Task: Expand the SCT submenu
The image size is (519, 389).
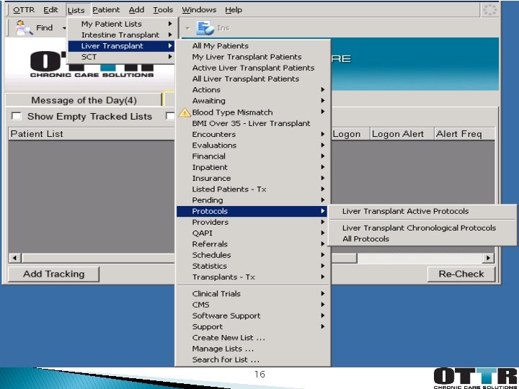Action: pos(122,57)
